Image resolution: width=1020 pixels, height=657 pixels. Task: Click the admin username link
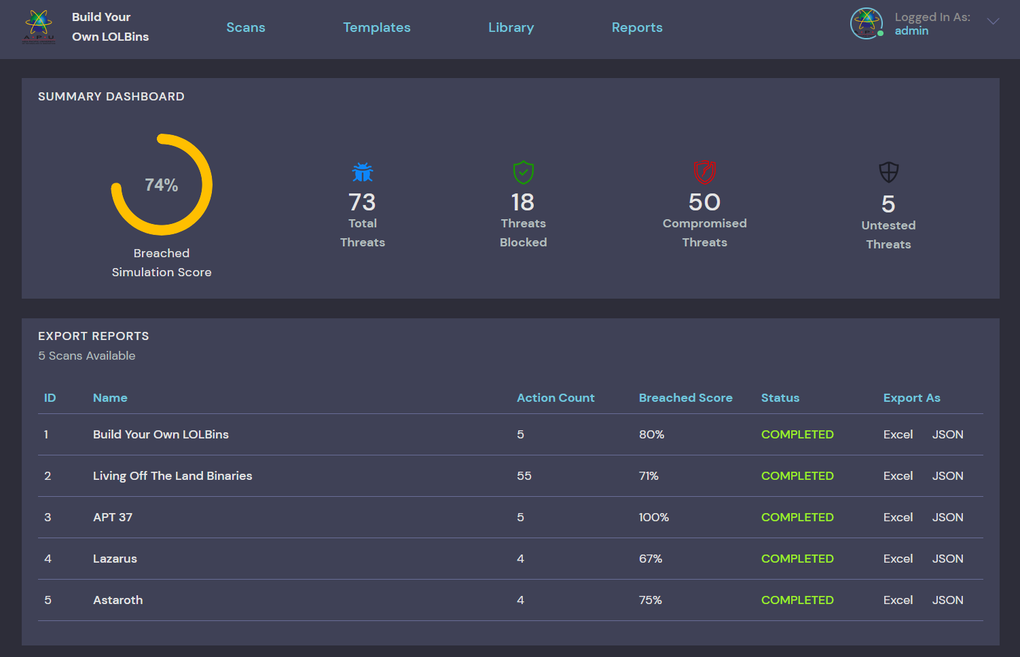click(x=911, y=31)
